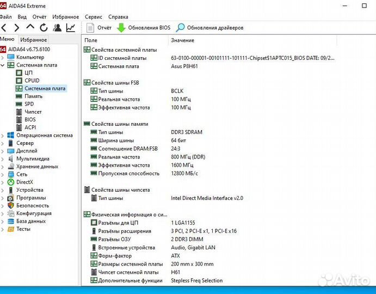The width and height of the screenshot is (376, 294).
Task: Click the Forward navigation arrow
Action: point(17,28)
